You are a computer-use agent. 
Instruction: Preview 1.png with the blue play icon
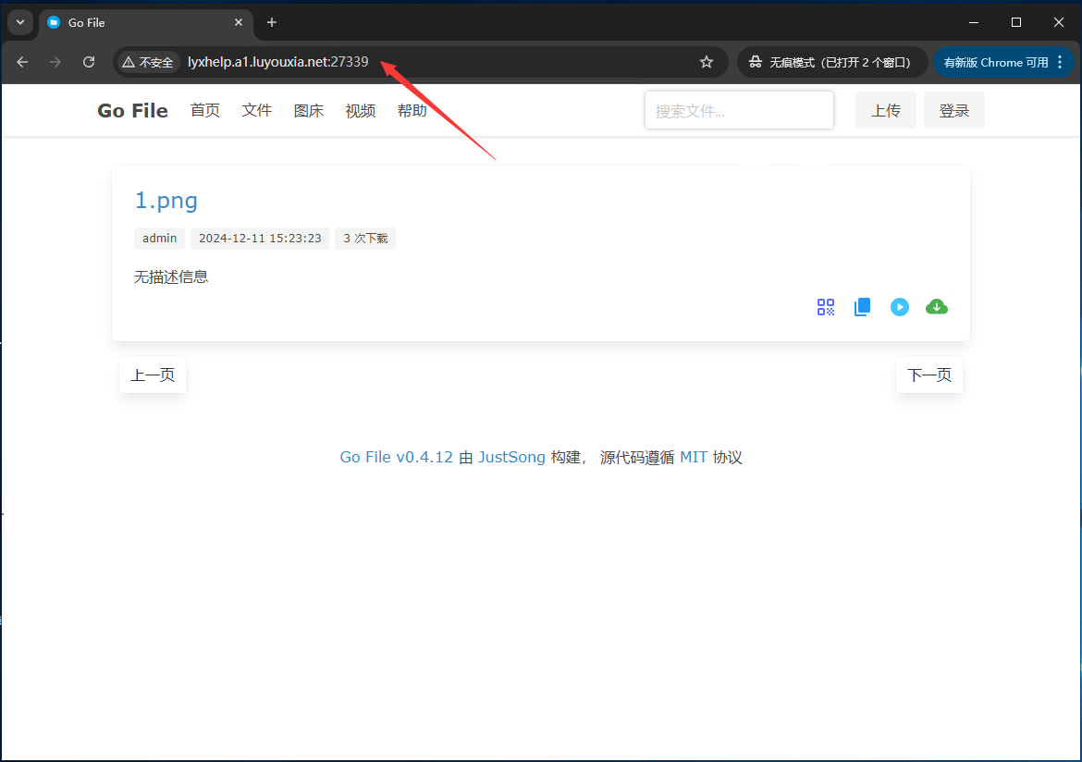point(899,306)
